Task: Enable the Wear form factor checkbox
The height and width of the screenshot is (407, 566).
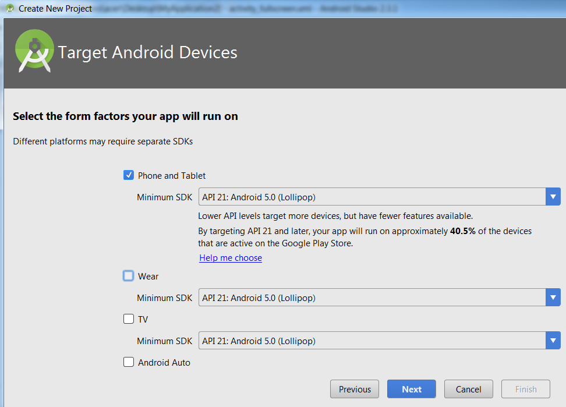Action: 129,276
